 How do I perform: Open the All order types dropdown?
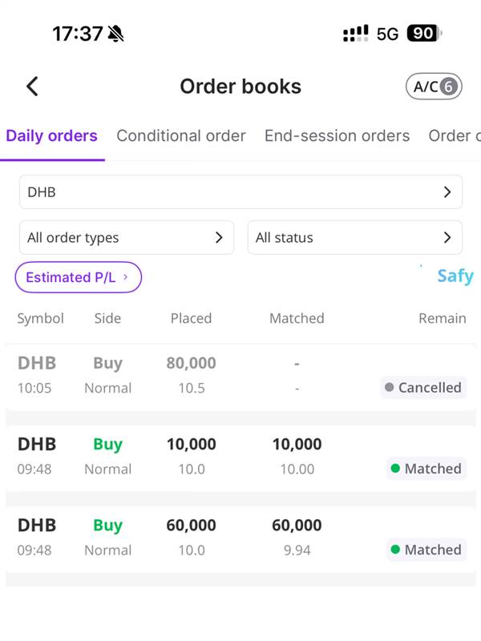[126, 238]
